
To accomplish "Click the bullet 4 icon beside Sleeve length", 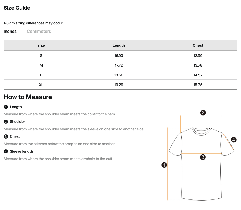I will [6, 151].
